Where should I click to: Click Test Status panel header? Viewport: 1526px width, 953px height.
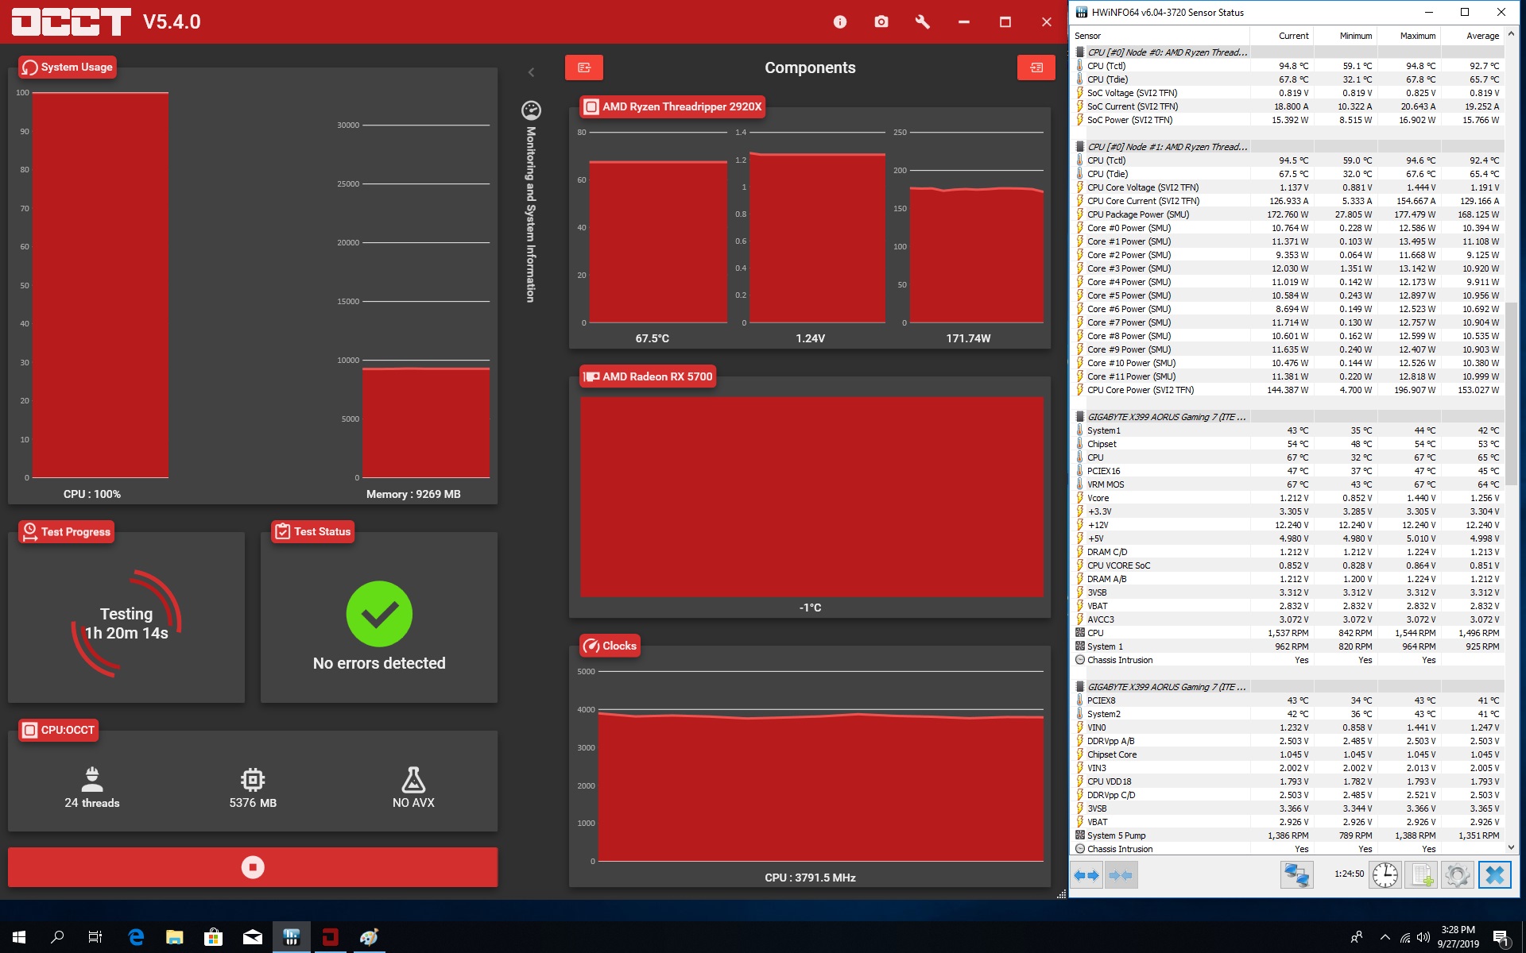pyautogui.click(x=313, y=531)
